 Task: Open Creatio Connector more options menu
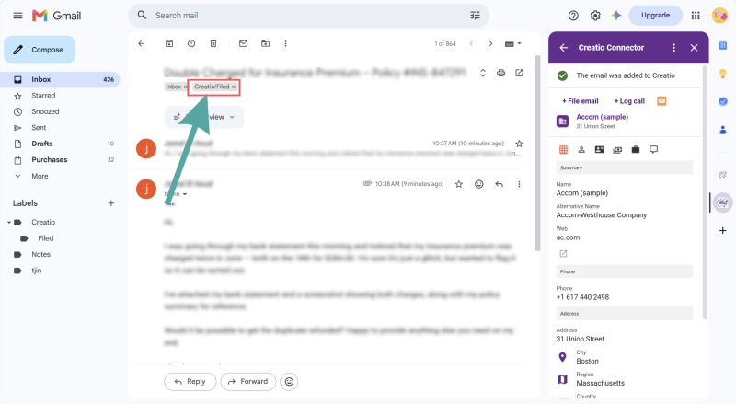673,48
